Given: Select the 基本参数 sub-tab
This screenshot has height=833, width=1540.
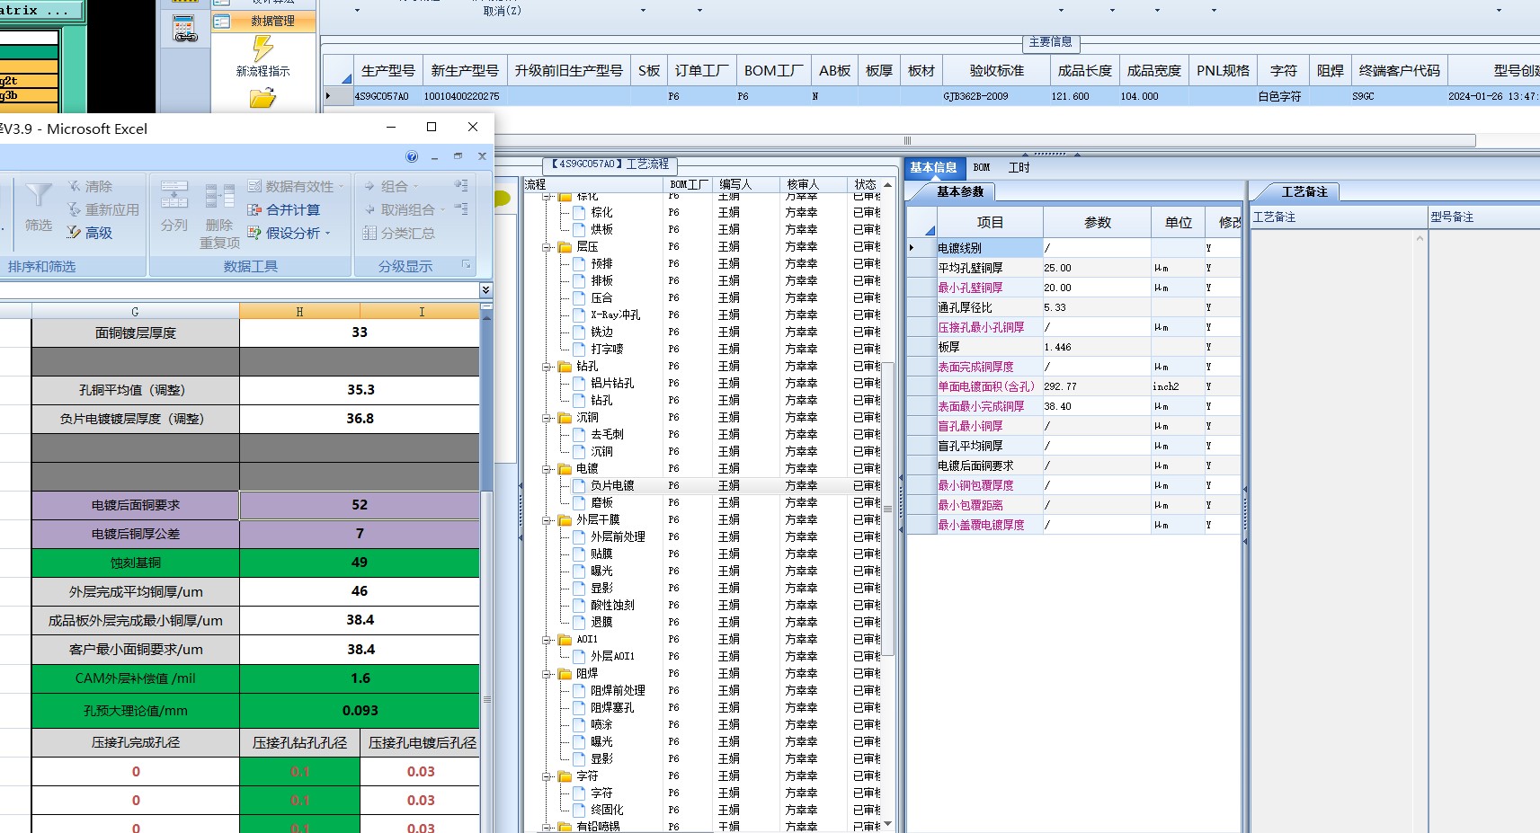Looking at the screenshot, I should 960,191.
